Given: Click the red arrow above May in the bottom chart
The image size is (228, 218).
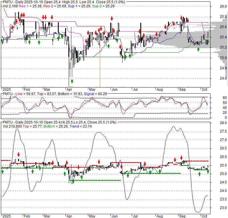Looking at the screenshot, I should click(x=99, y=162).
